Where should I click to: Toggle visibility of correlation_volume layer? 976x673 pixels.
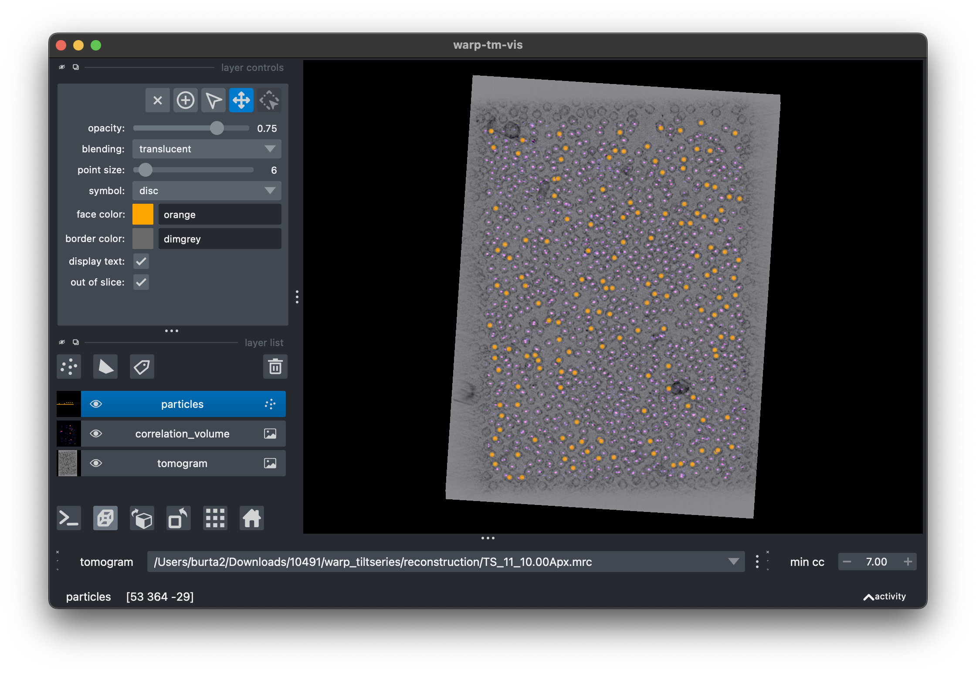[x=96, y=433]
